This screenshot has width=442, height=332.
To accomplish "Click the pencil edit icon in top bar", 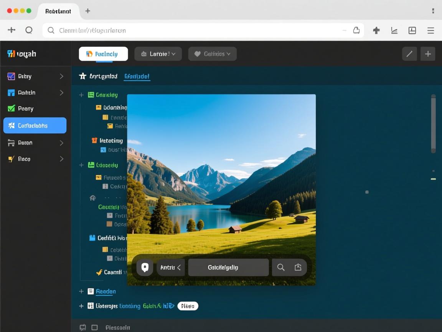I will [409, 54].
